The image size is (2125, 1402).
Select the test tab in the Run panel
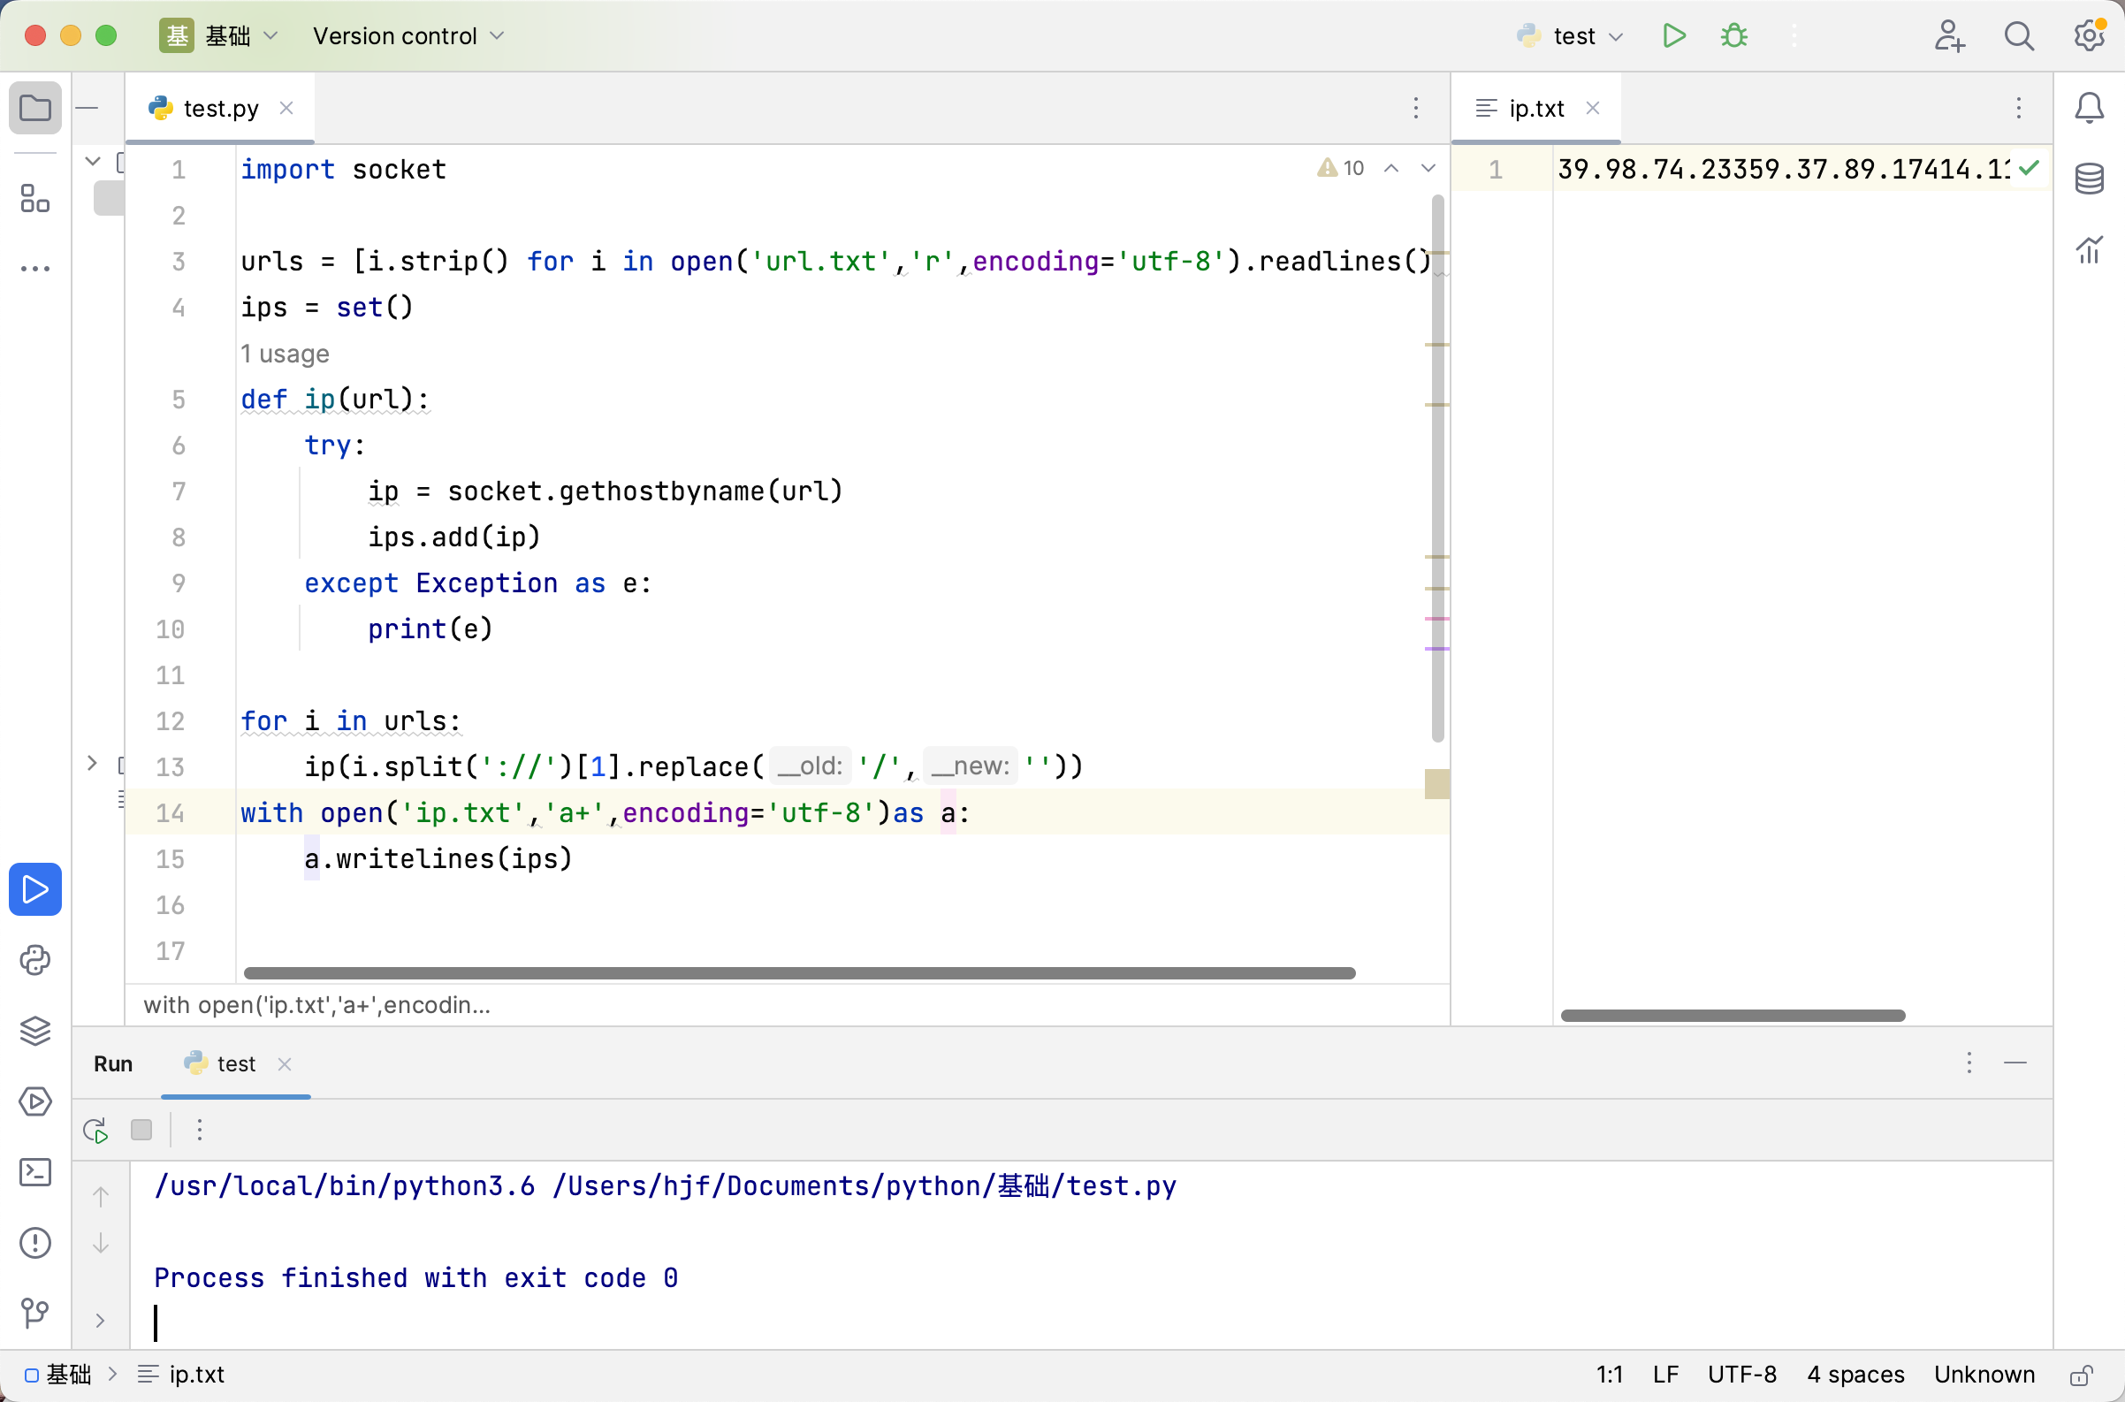click(236, 1063)
